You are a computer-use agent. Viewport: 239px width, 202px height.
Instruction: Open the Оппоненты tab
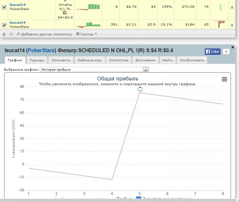pyautogui.click(x=61, y=60)
